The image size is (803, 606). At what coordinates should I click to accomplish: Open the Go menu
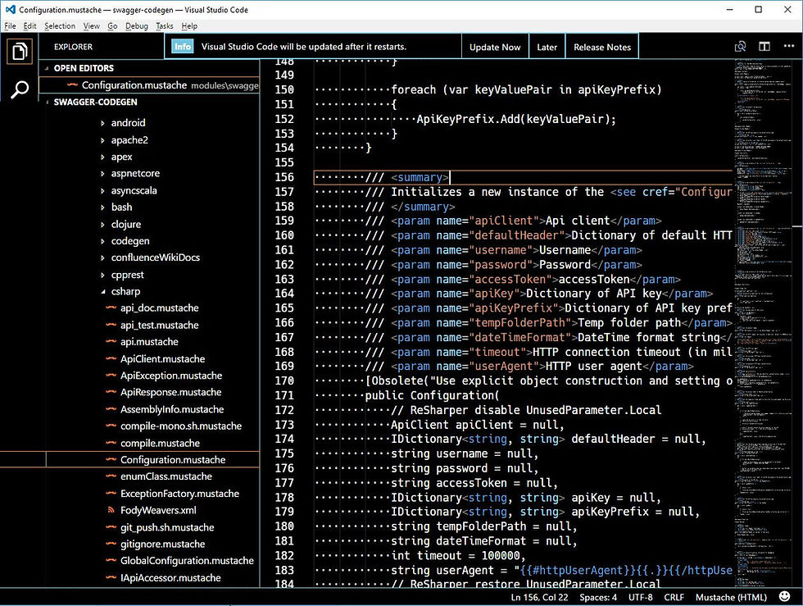(x=112, y=26)
